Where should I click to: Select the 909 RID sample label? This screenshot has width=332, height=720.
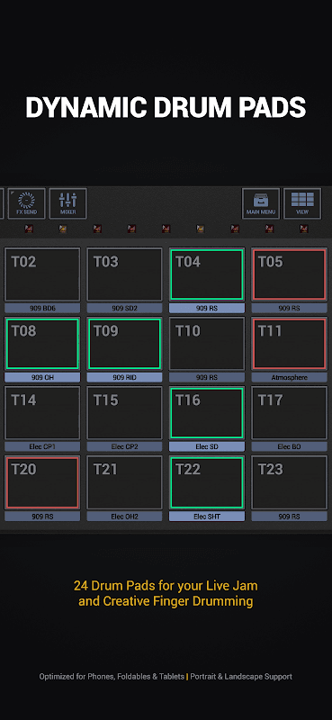click(124, 377)
